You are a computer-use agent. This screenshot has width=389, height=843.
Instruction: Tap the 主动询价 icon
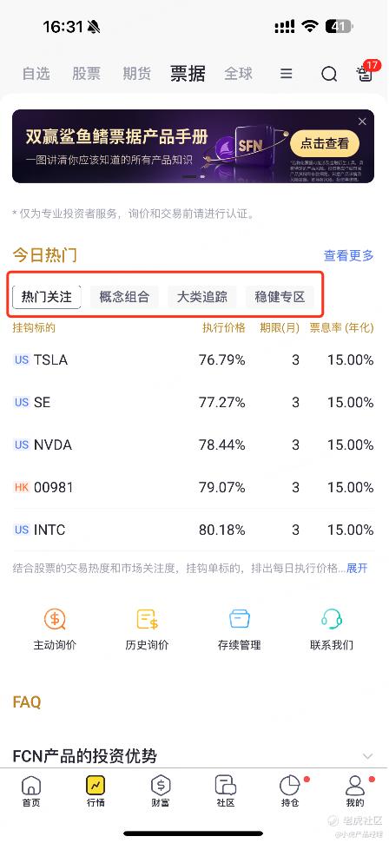(55, 619)
